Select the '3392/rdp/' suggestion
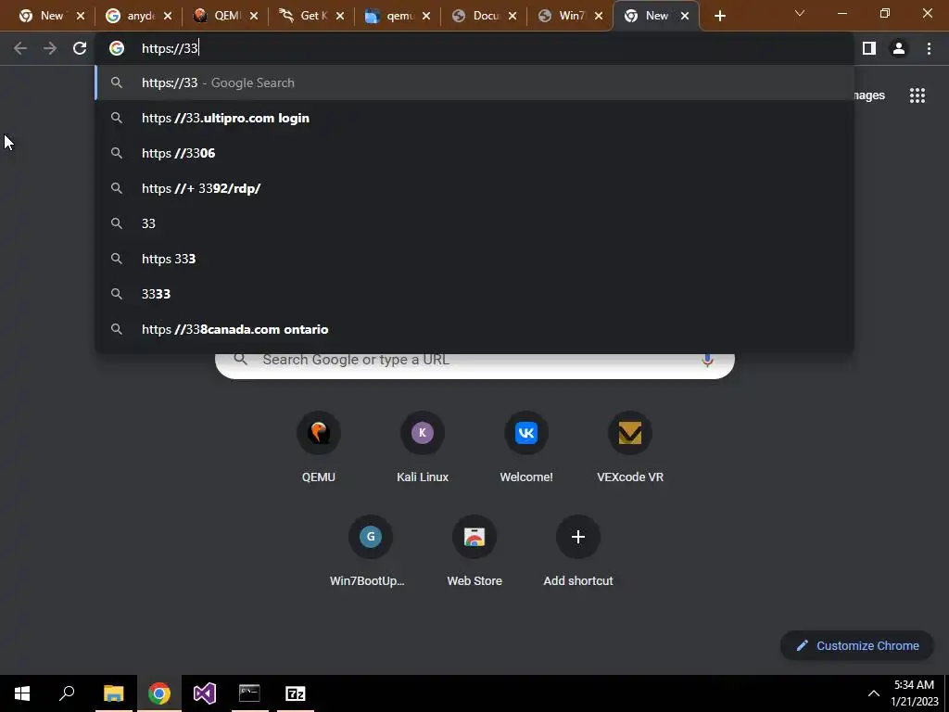The height and width of the screenshot is (712, 949). (474, 188)
